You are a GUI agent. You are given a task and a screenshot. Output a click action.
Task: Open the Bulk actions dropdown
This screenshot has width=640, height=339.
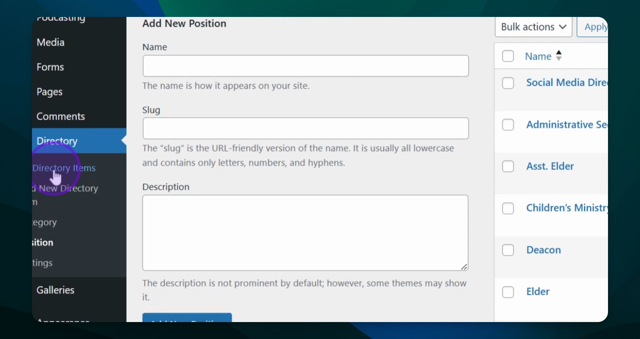[533, 27]
